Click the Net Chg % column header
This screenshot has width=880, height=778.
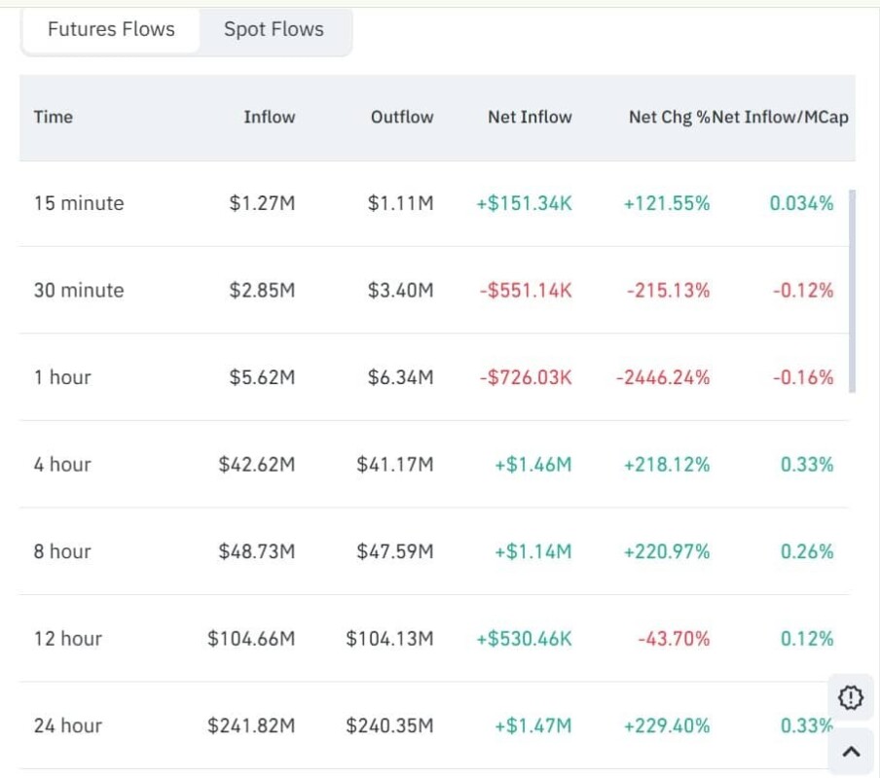(x=669, y=117)
